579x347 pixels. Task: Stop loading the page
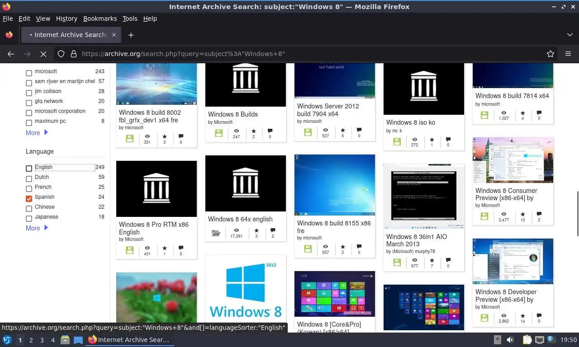(x=43, y=54)
